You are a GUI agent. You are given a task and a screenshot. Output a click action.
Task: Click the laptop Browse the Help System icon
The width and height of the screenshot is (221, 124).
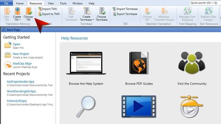pyautogui.click(x=86, y=63)
